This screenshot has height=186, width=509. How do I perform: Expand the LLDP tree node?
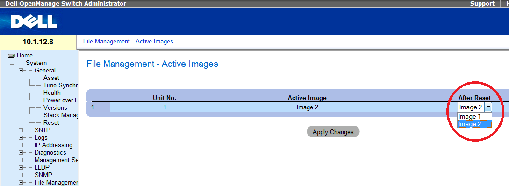pos(21,167)
